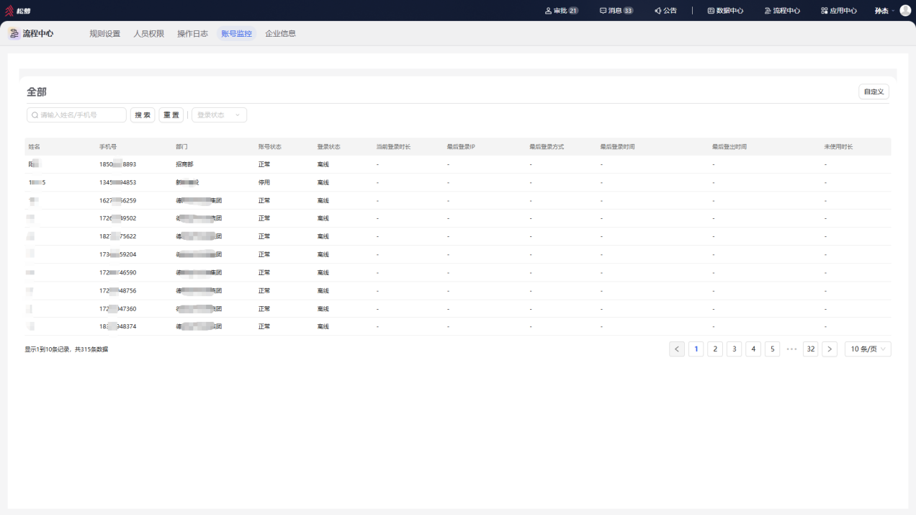Image resolution: width=916 pixels, height=515 pixels.
Task: Click the red logo in the header
Action: coord(10,11)
